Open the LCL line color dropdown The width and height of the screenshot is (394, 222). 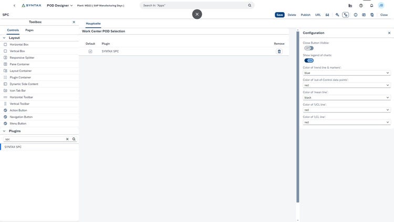pyautogui.click(x=347, y=122)
